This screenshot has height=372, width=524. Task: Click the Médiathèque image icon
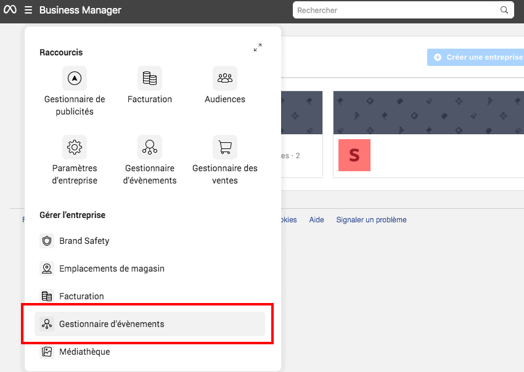(47, 352)
